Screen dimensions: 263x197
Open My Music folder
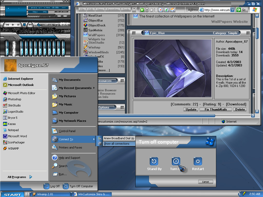click(x=62, y=105)
